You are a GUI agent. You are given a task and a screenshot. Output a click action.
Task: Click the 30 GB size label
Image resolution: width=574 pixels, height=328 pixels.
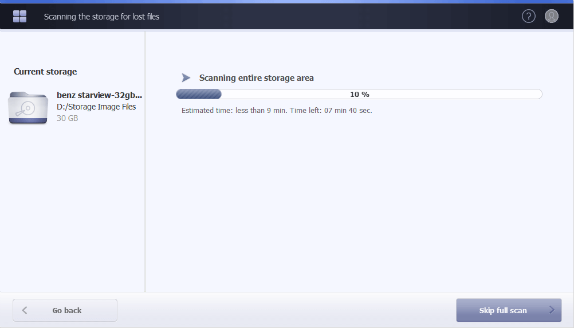pos(68,118)
